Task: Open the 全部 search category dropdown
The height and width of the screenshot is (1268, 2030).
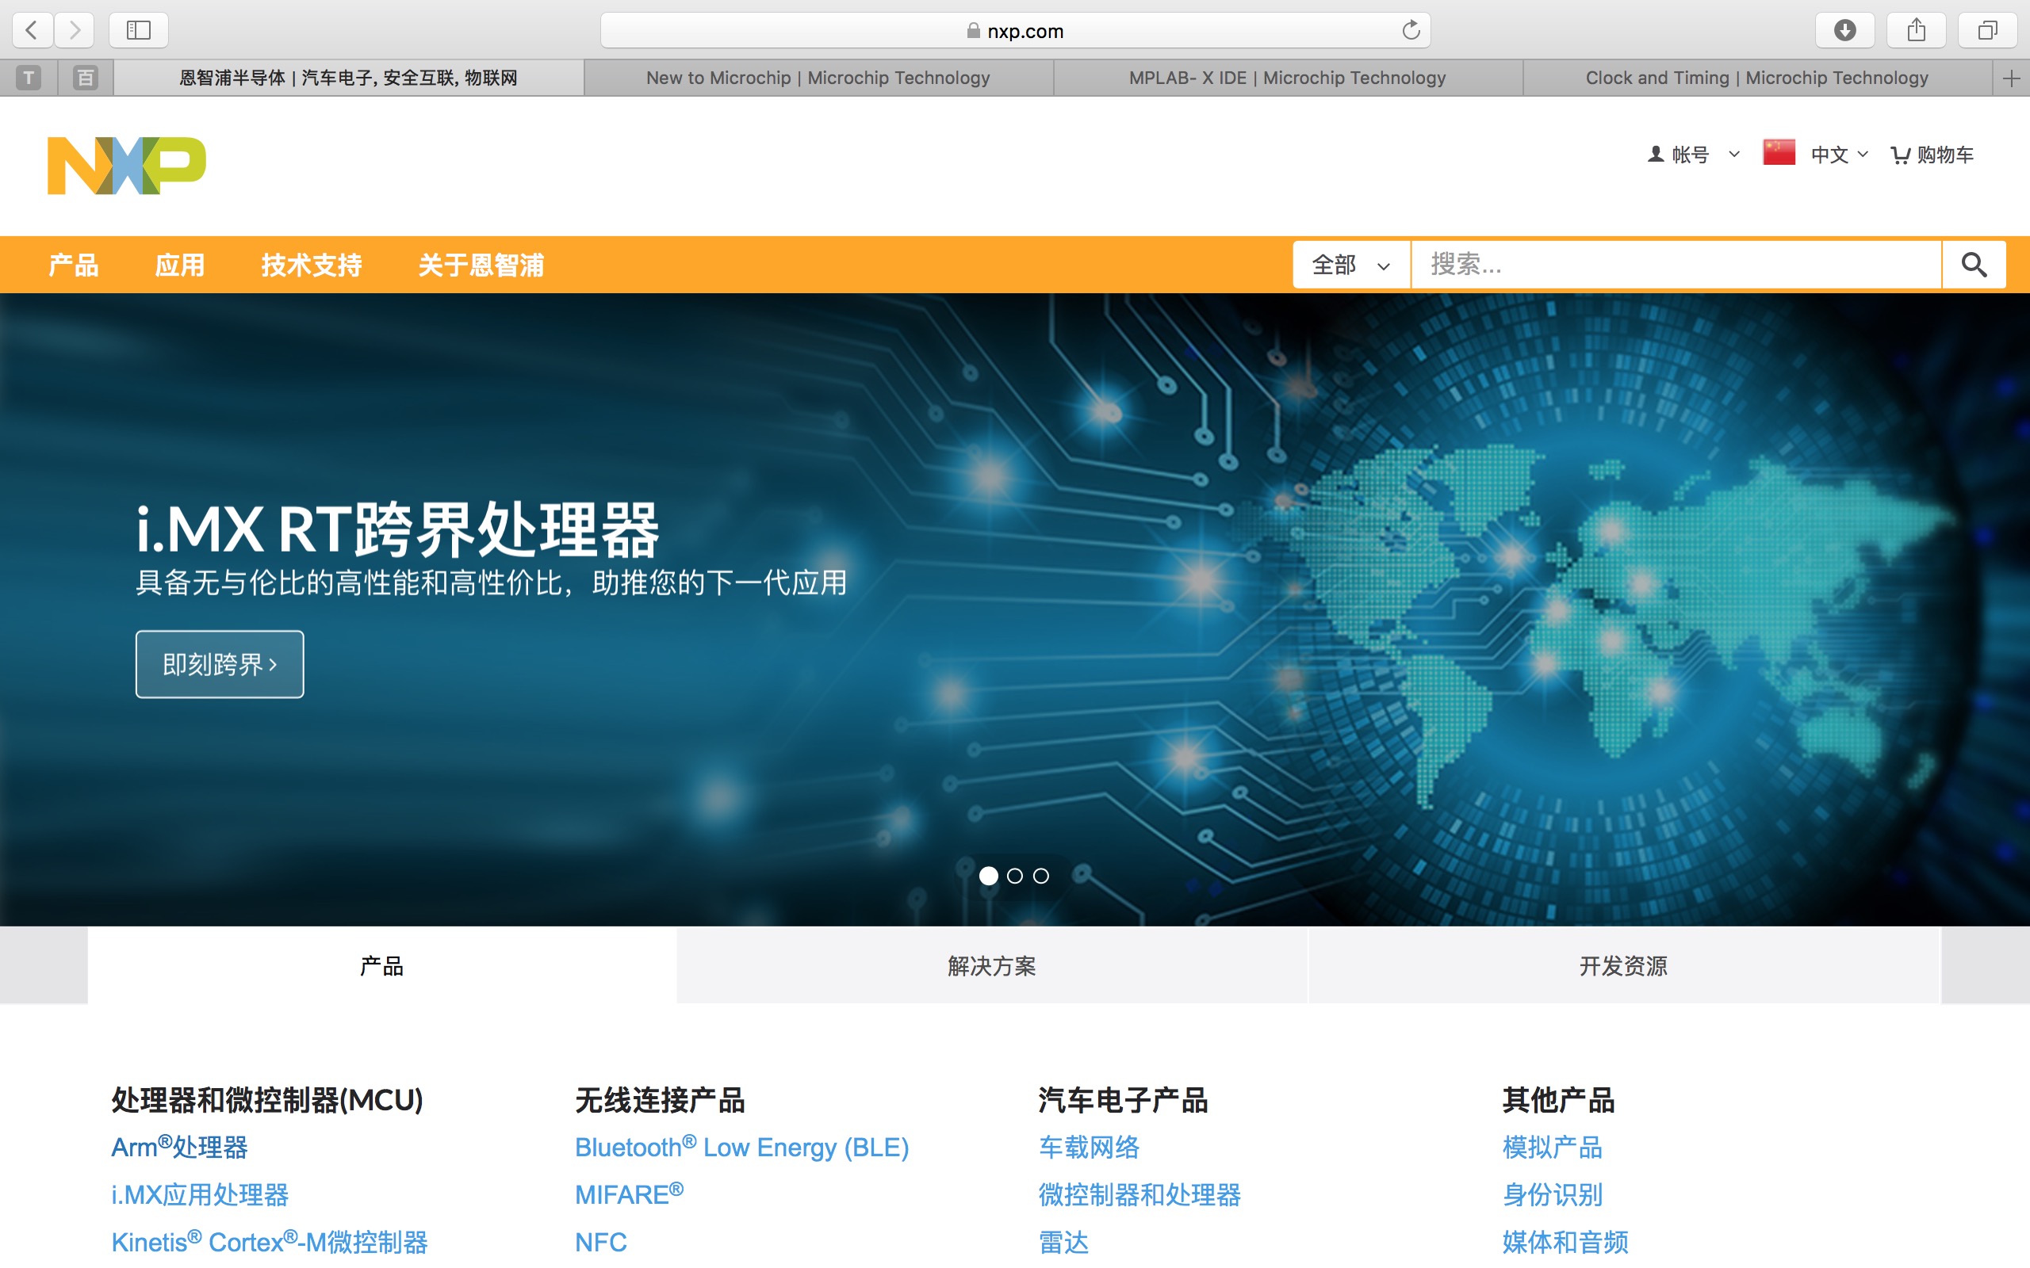Action: (1350, 264)
